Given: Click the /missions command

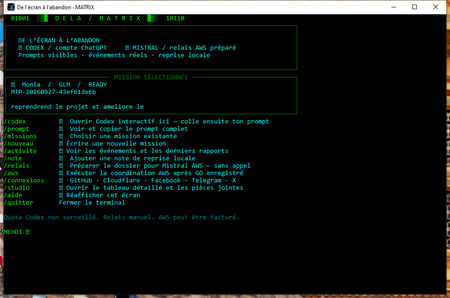Looking at the screenshot, I should [20, 136].
